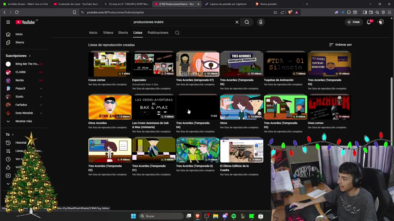This screenshot has width=394, height=221.
Task: Switch to the Lightshot browser tab
Action: point(228,4)
